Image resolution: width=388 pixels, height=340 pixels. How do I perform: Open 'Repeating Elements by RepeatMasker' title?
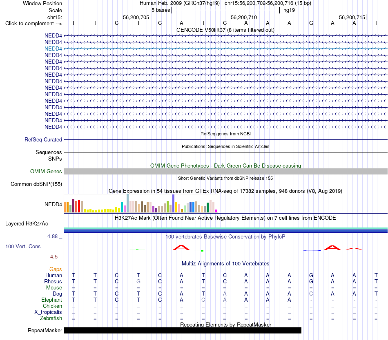225,325
